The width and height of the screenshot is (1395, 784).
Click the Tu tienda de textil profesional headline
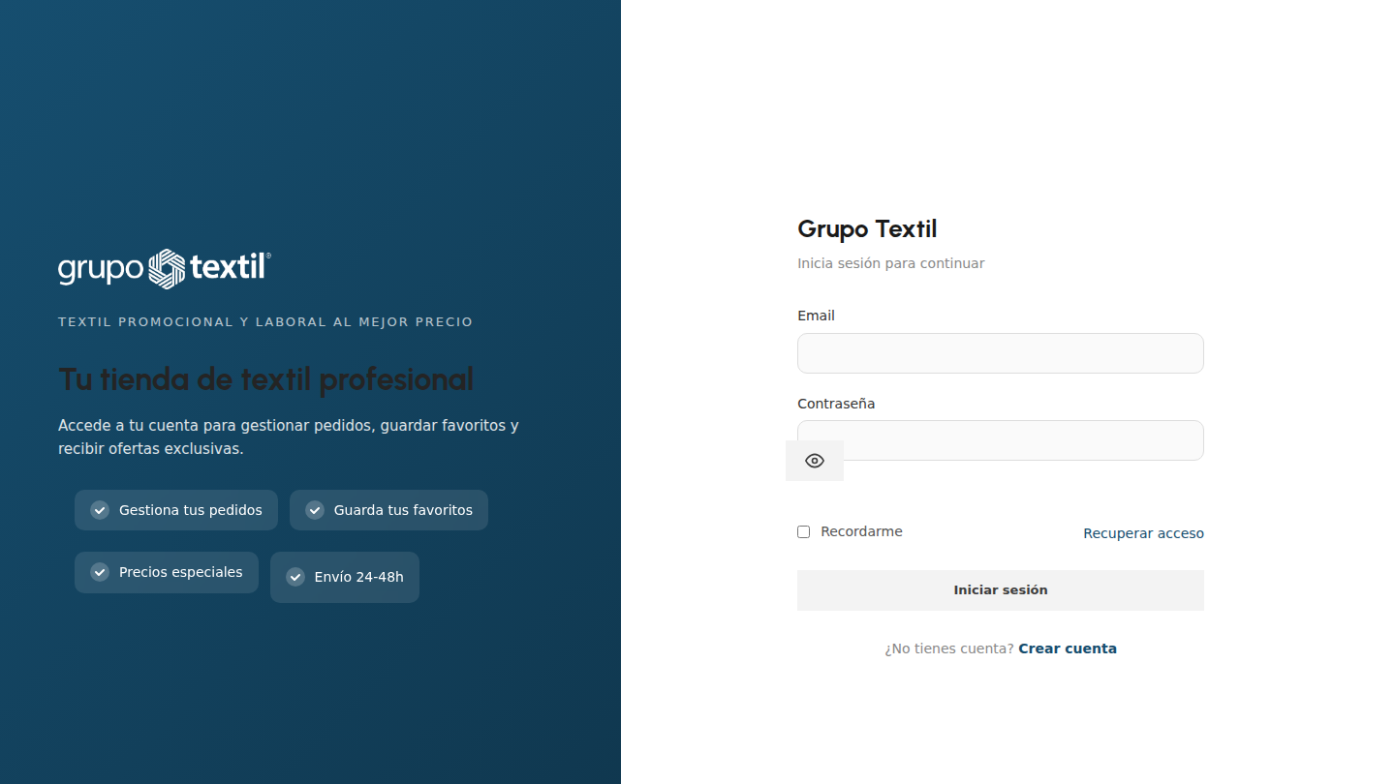click(265, 379)
